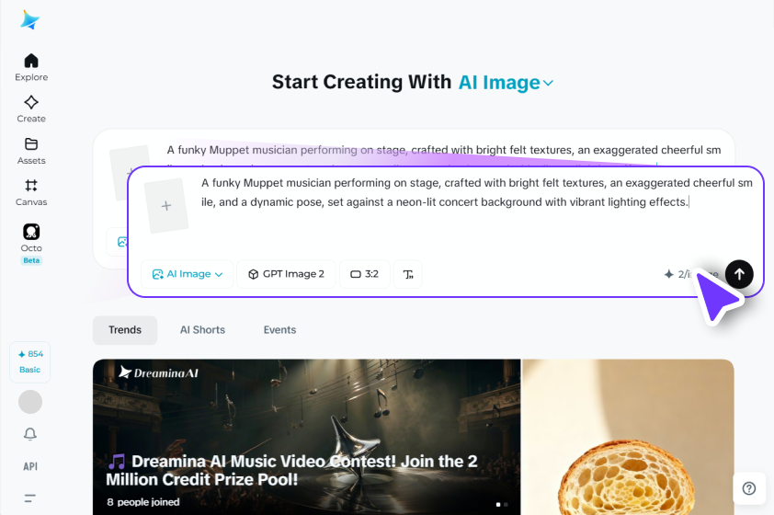Open the bread image card

coord(629,437)
